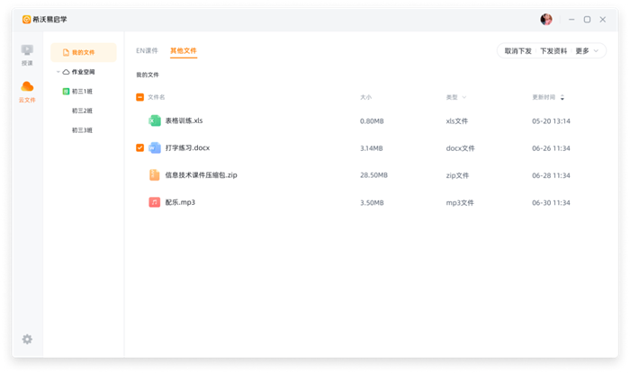Click the 取消下发 button

pyautogui.click(x=517, y=51)
